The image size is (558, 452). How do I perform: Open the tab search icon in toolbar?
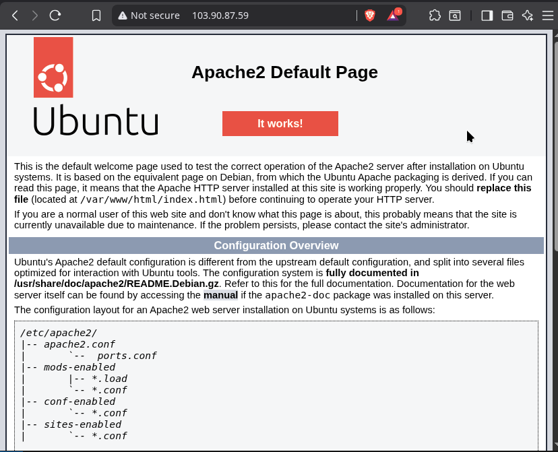(x=455, y=15)
